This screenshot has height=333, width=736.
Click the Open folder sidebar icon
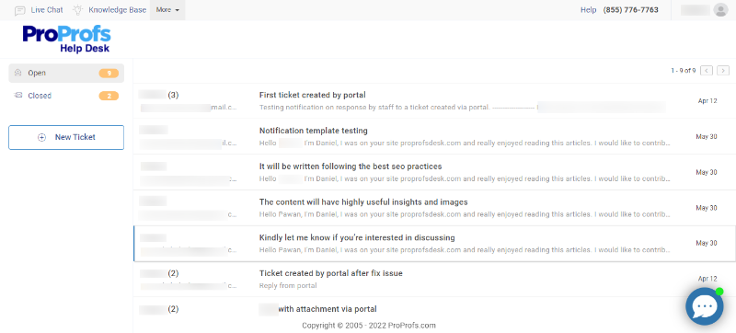18,73
